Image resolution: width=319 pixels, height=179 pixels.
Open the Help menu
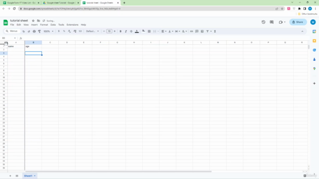tap(83, 25)
